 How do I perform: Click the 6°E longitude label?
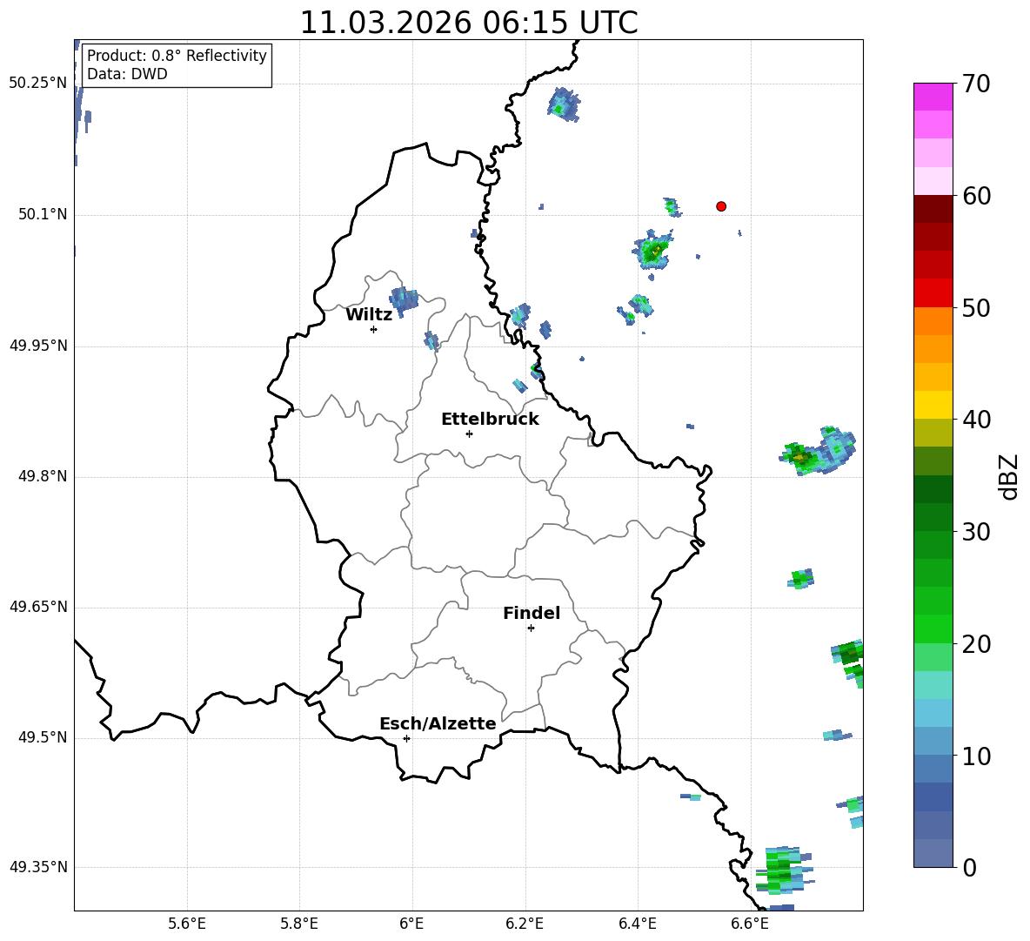[411, 924]
